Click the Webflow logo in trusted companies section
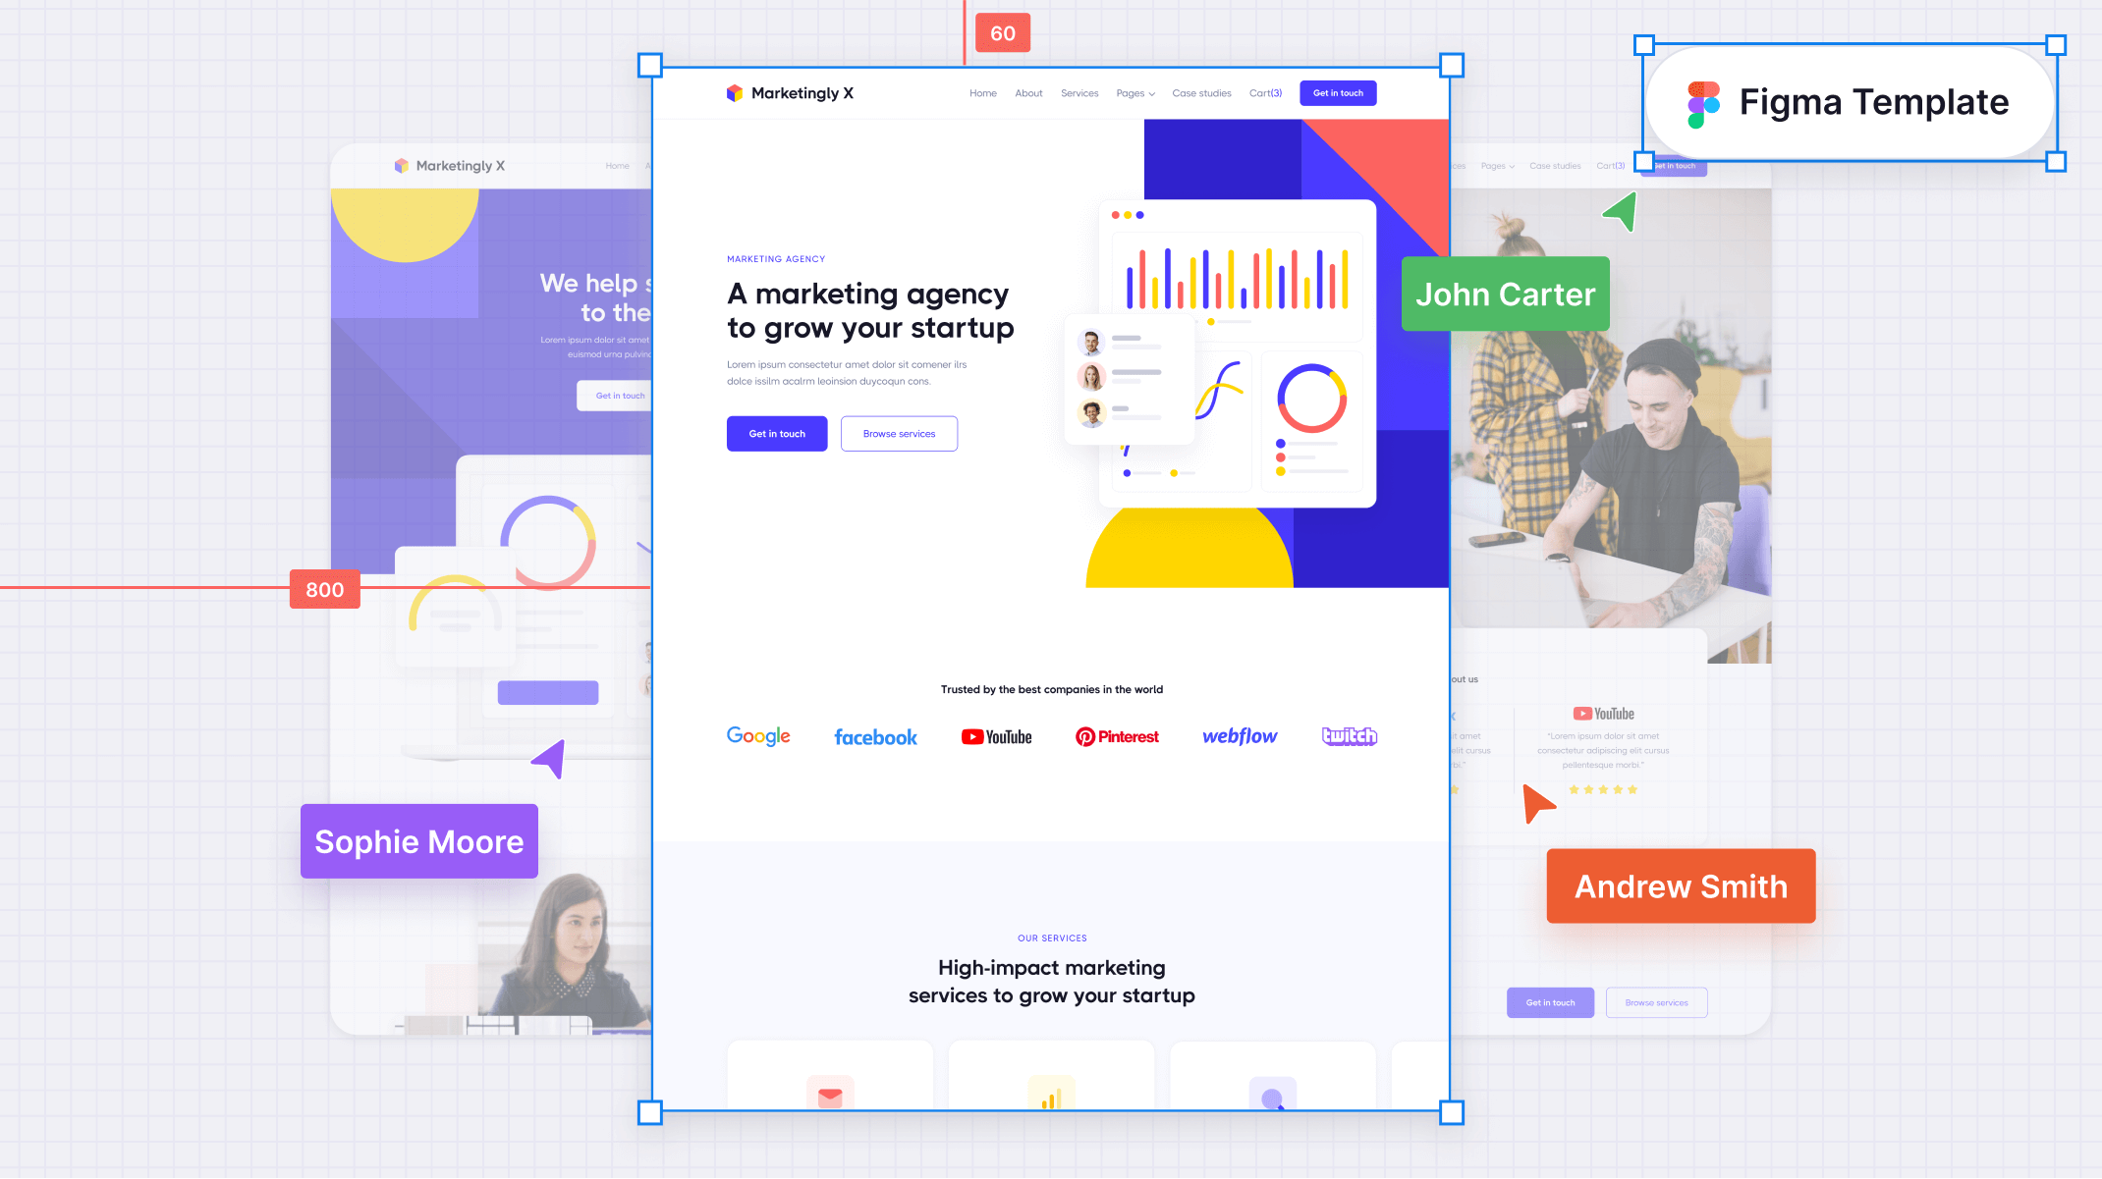This screenshot has height=1179, width=2102. [1238, 736]
